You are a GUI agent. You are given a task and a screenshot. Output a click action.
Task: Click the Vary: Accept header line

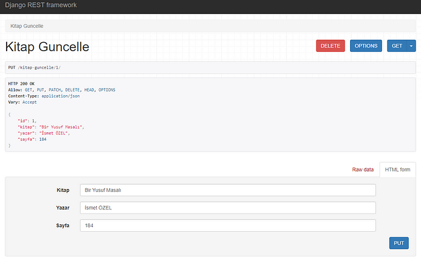coord(22,102)
